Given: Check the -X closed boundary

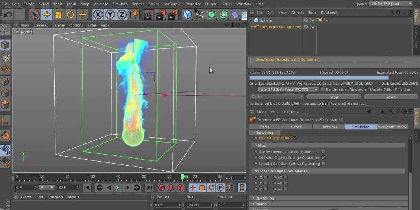Looking at the screenshot, I should [x=265, y=177].
